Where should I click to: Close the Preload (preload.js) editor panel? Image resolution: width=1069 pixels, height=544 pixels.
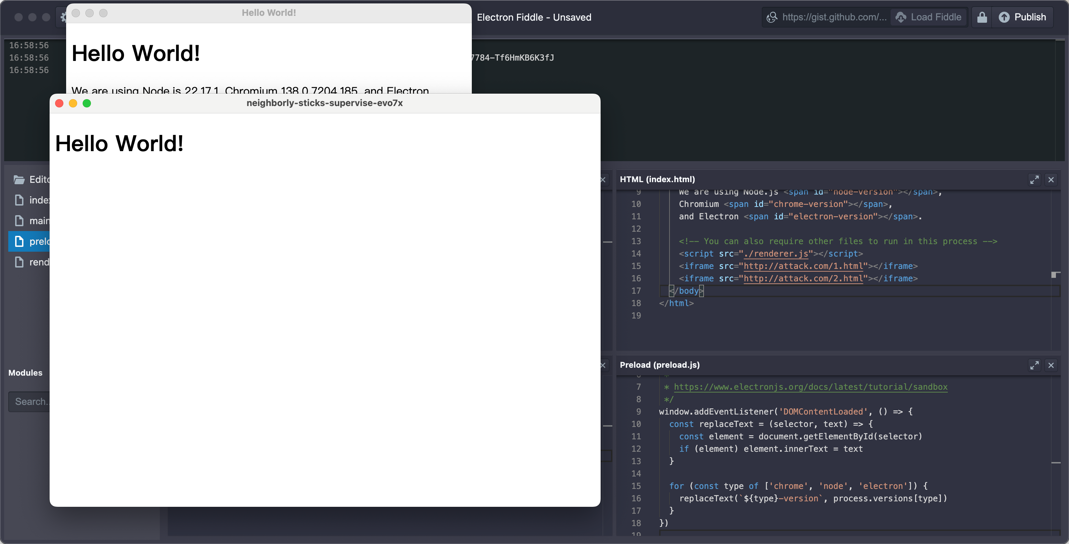coord(1051,365)
